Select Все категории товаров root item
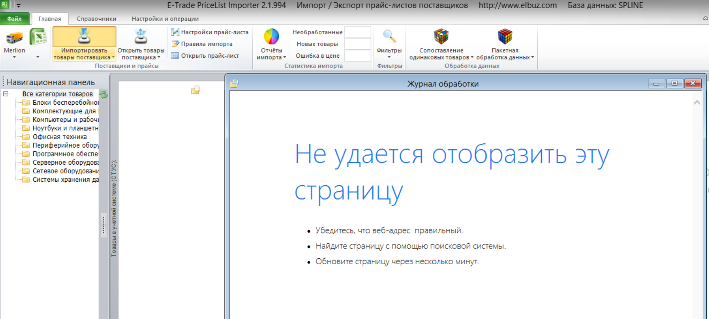 (57, 94)
